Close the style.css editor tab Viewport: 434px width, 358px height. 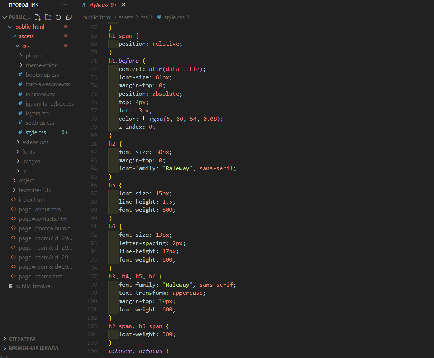point(123,5)
